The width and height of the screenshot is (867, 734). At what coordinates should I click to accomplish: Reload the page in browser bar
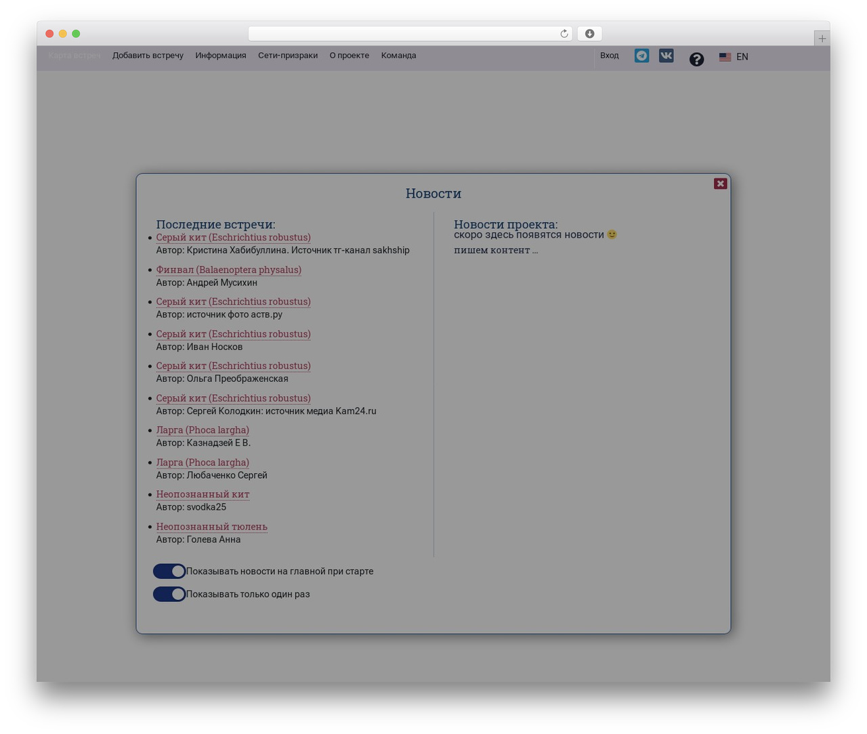pyautogui.click(x=564, y=34)
